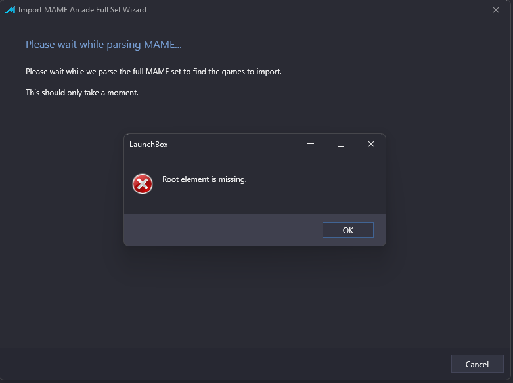Minimize the LaunchBox error dialog
The image size is (513, 383).
pos(311,144)
